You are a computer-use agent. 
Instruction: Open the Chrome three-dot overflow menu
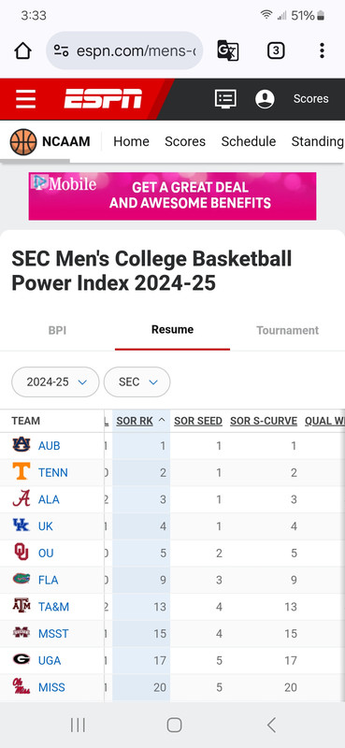tap(323, 50)
